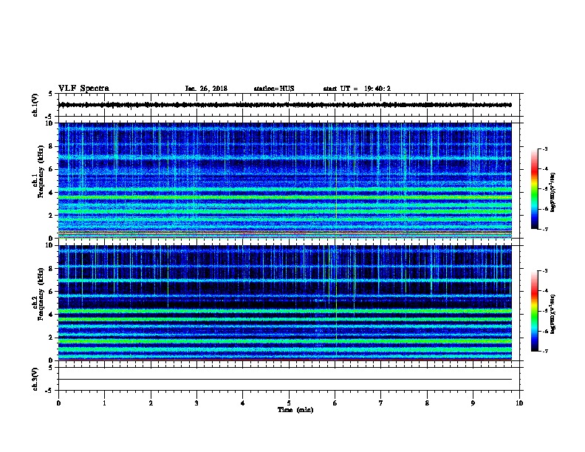The height and width of the screenshot is (452, 585).
Task: Click the ch.1 spectrogram 8 kHz tick label
Action: coord(51,146)
